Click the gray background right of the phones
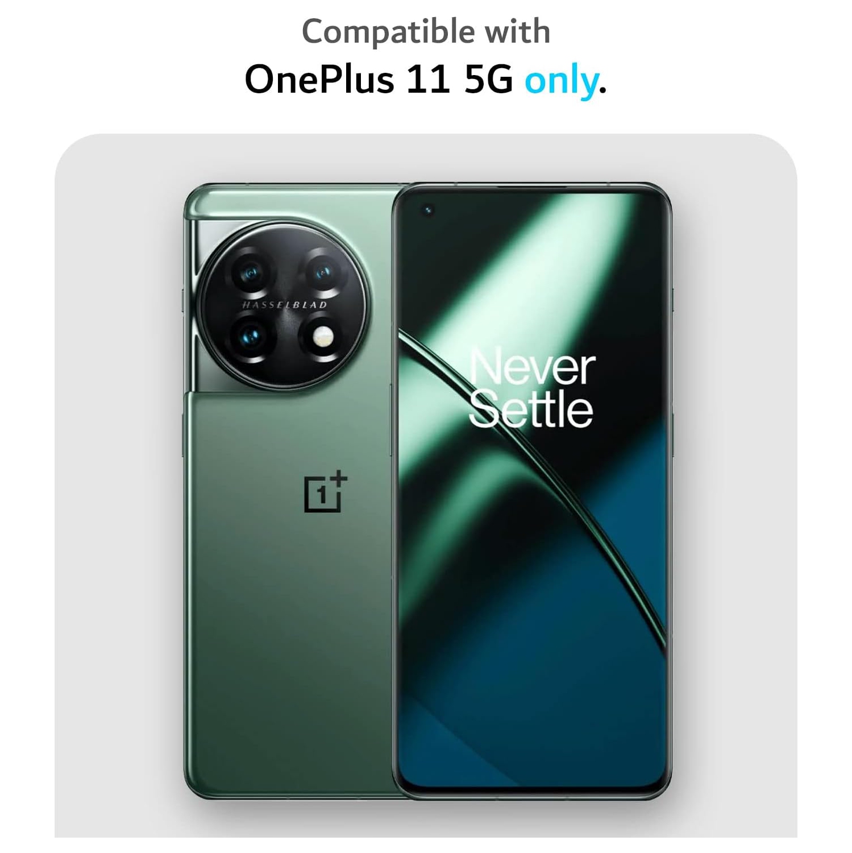This screenshot has width=852, height=853. pos(734,483)
